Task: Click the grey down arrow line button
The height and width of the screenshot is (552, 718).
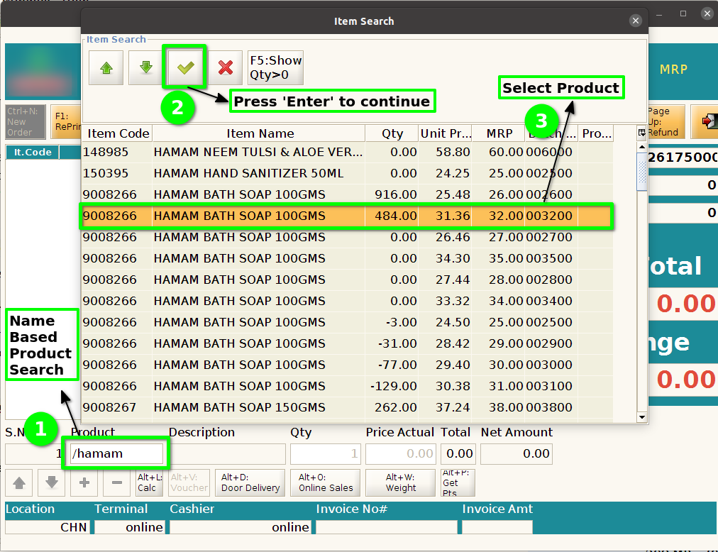Action: 51,483
